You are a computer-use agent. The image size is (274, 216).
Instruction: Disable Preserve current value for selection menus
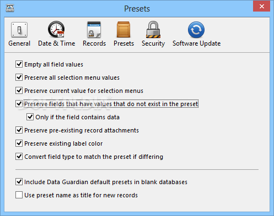(19, 91)
